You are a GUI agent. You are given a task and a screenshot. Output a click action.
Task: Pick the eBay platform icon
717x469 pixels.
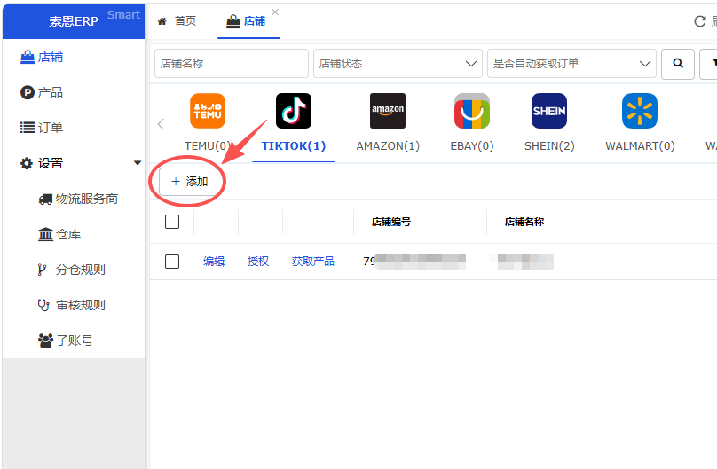tap(472, 111)
